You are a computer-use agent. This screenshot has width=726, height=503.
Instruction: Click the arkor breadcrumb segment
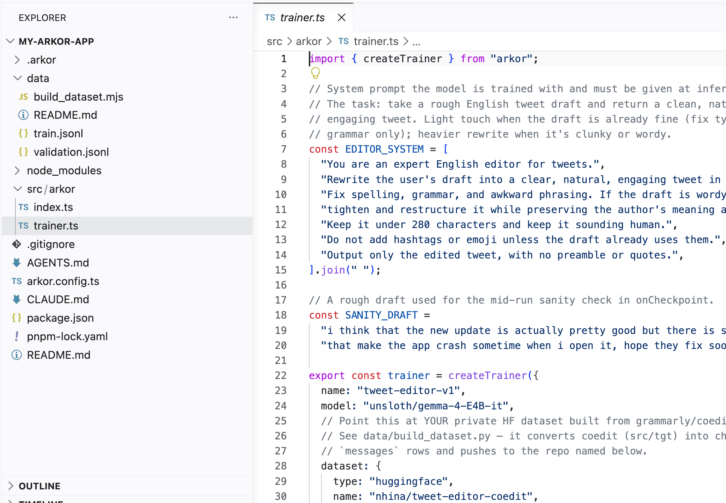click(309, 41)
